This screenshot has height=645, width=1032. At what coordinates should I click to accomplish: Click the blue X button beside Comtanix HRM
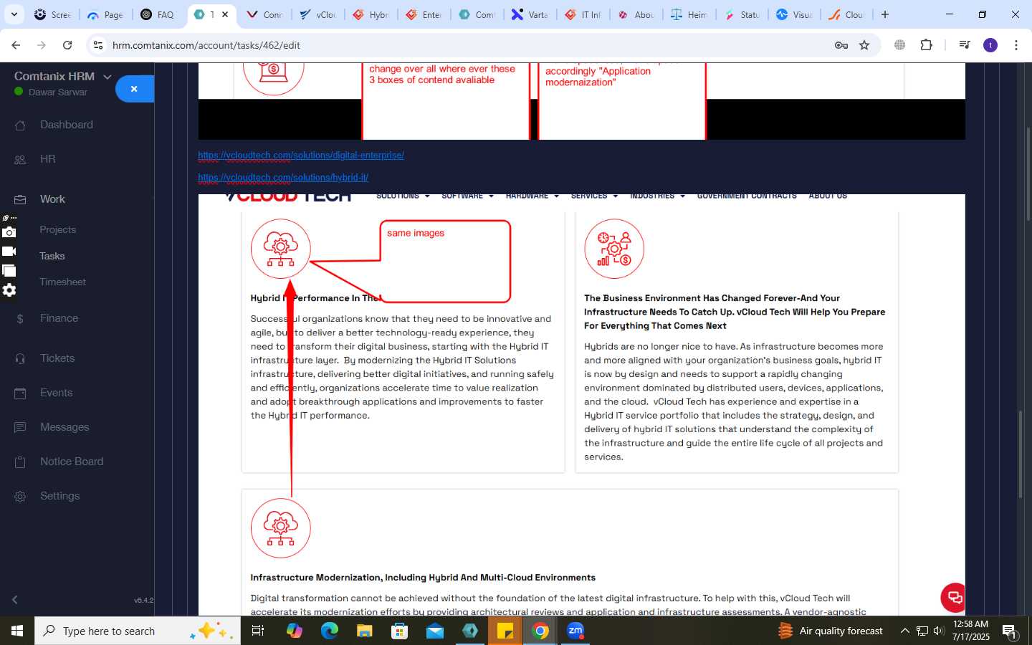pyautogui.click(x=134, y=89)
